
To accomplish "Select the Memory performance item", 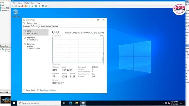I will 35,39.
